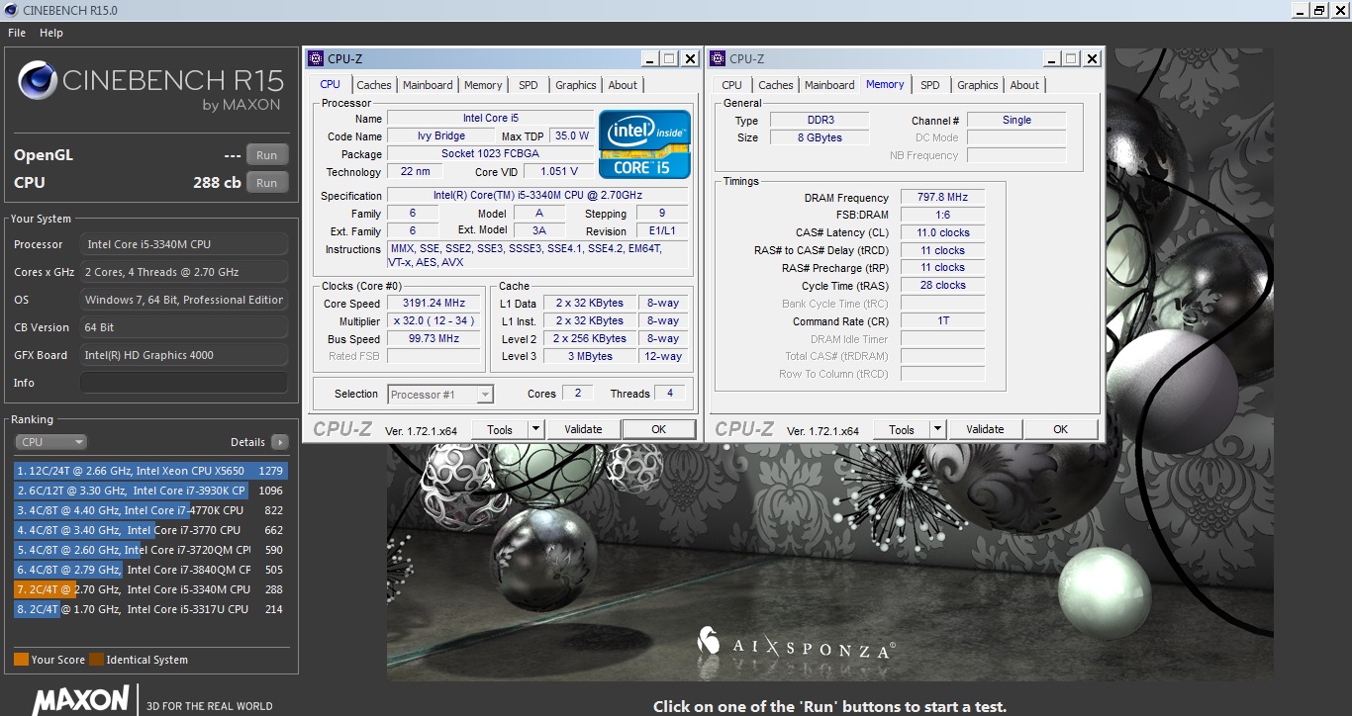Viewport: 1352px width, 716px height.
Task: Click the Info input field
Action: pyautogui.click(x=184, y=383)
